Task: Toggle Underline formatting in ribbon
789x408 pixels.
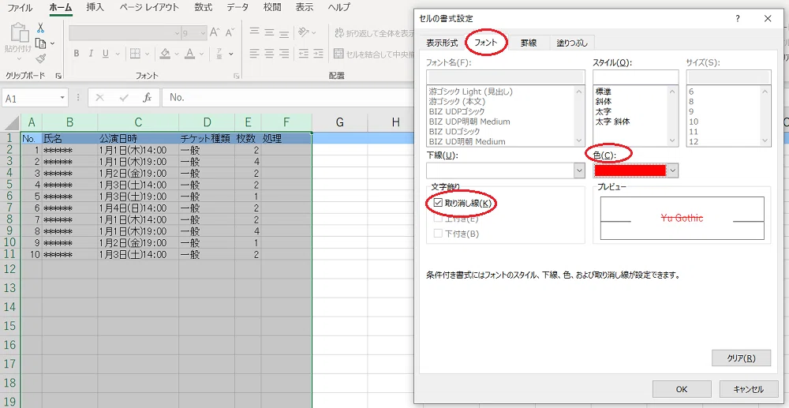Action: pos(106,54)
